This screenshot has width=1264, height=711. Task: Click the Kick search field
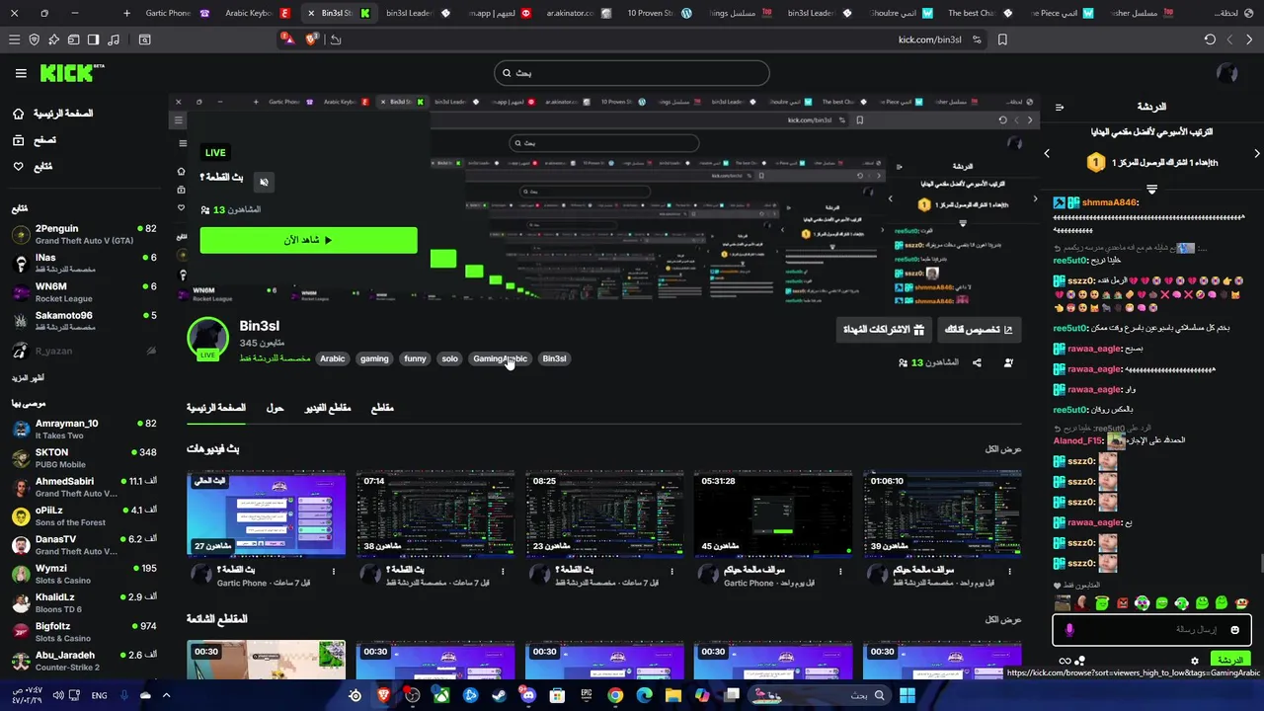tap(632, 73)
